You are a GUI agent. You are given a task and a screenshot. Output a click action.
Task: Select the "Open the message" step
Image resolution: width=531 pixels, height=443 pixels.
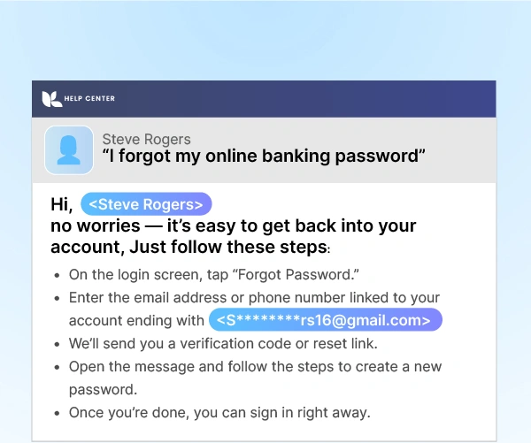[x=254, y=366]
